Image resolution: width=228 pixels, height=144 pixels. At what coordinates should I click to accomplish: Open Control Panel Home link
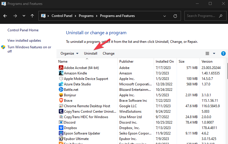23,30
